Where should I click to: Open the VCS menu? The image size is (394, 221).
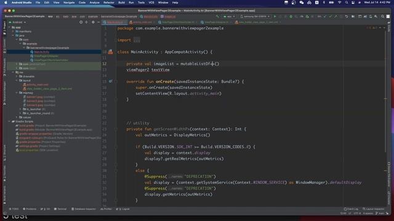(151, 2)
